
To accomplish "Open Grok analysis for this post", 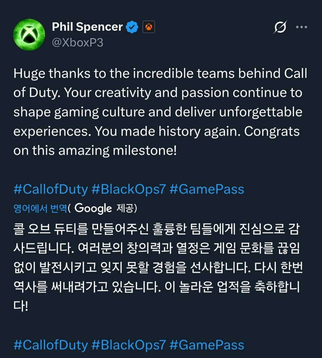I will point(281,27).
